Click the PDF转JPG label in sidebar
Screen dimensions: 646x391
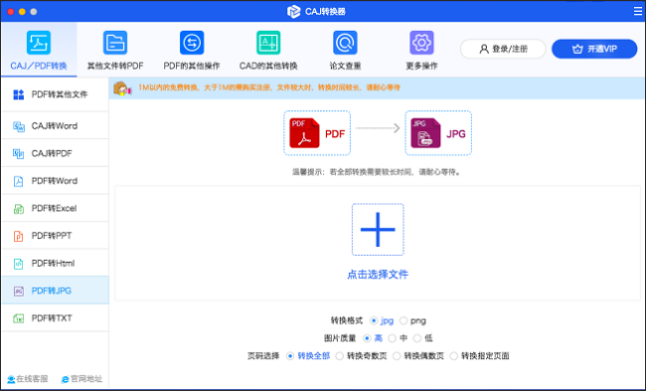click(x=52, y=292)
